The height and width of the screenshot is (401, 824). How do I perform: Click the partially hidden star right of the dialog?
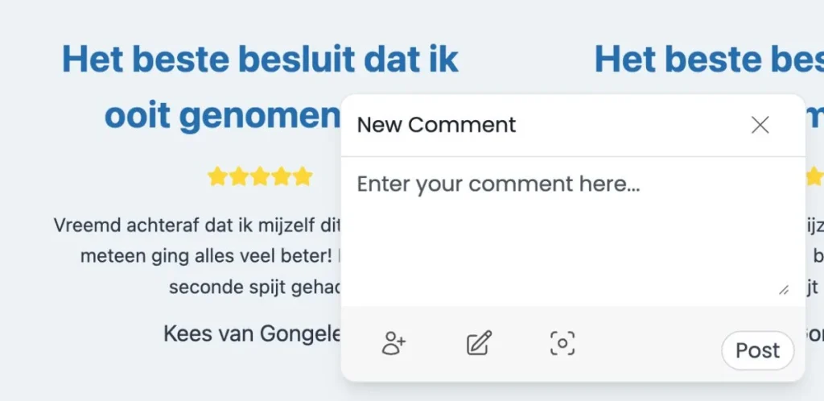pyautogui.click(x=814, y=176)
